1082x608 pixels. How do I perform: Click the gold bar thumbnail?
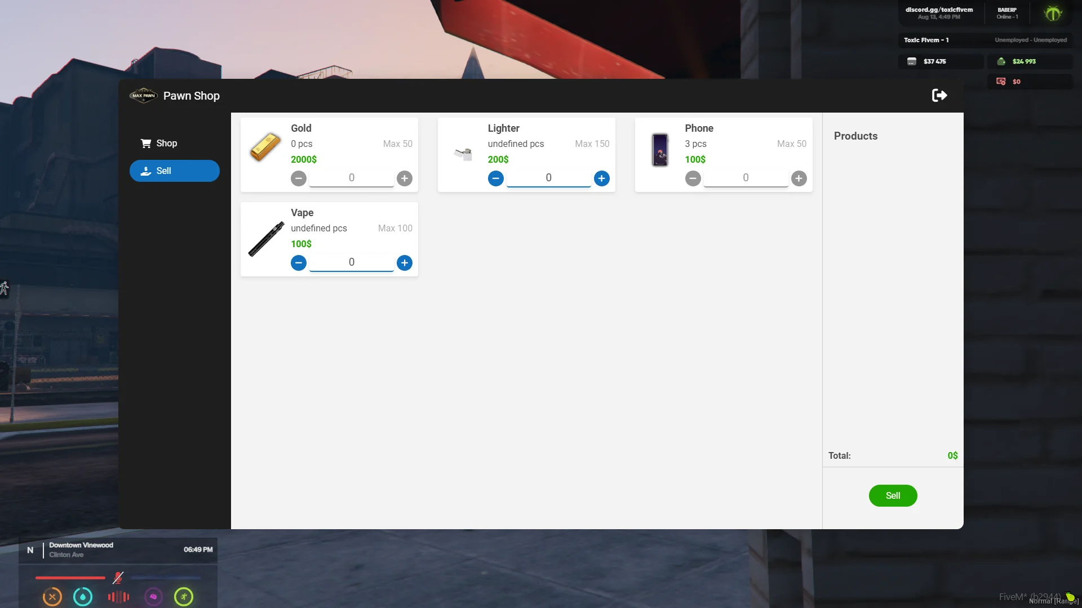point(265,147)
